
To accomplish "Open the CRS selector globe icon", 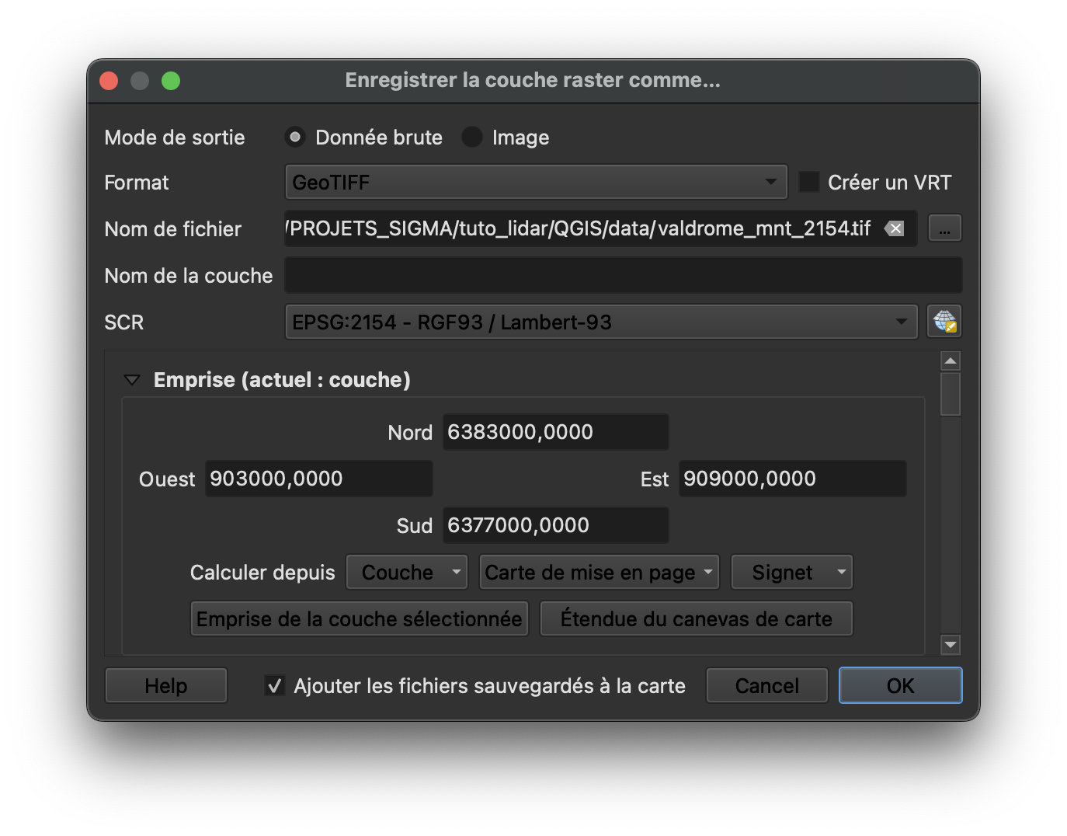I will click(x=944, y=322).
